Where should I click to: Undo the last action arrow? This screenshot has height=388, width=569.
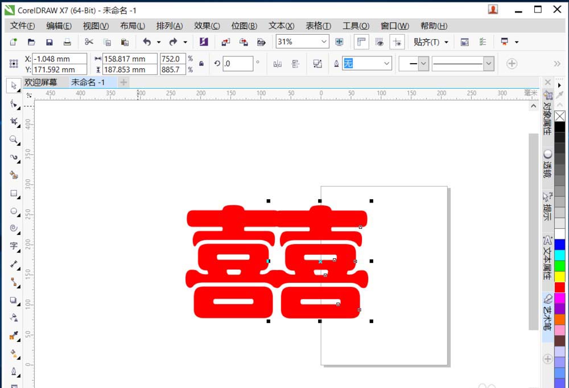point(147,42)
